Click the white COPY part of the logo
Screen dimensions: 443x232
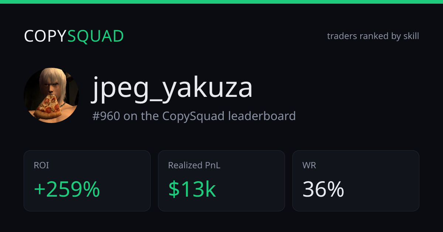(x=45, y=36)
